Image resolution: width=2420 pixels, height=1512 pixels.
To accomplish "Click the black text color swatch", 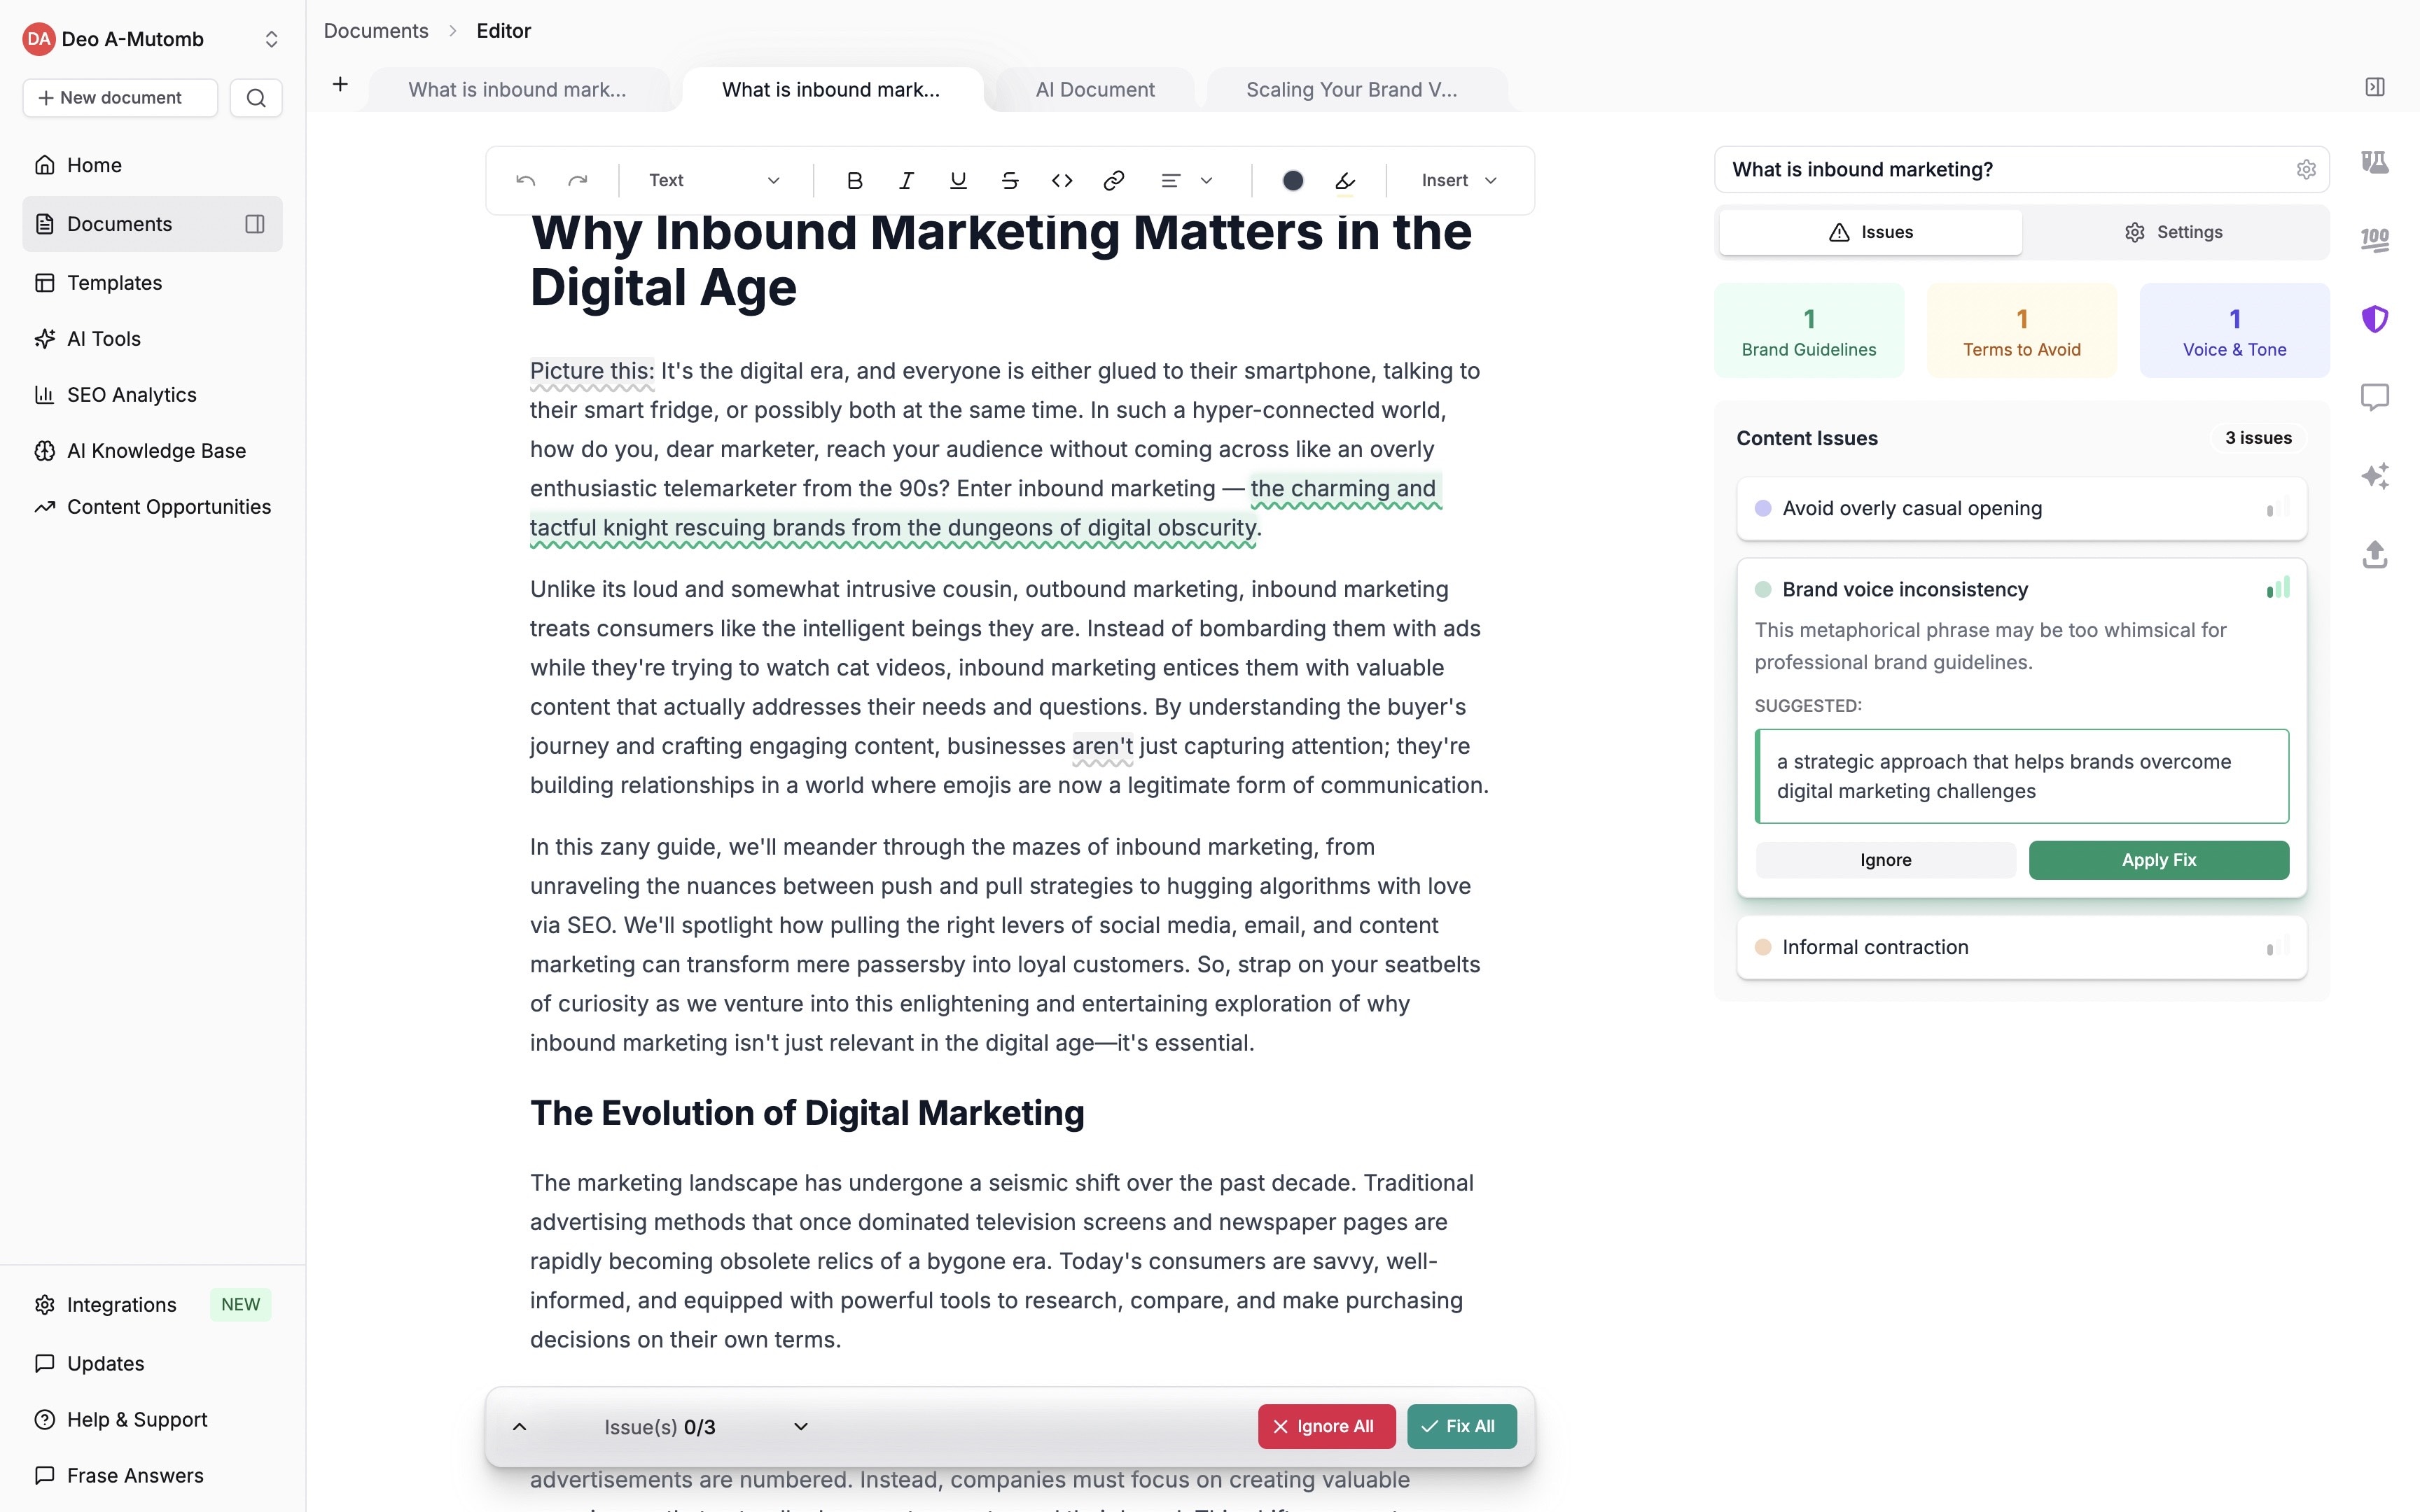I will [1292, 181].
